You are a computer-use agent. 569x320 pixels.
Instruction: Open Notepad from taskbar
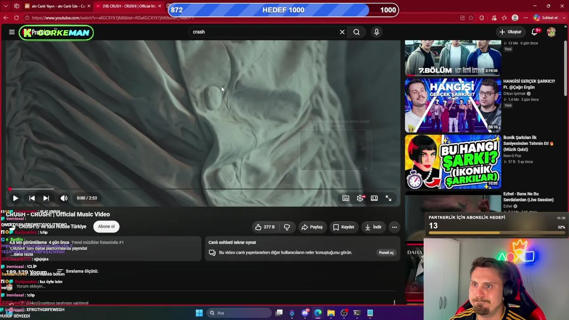(x=370, y=313)
